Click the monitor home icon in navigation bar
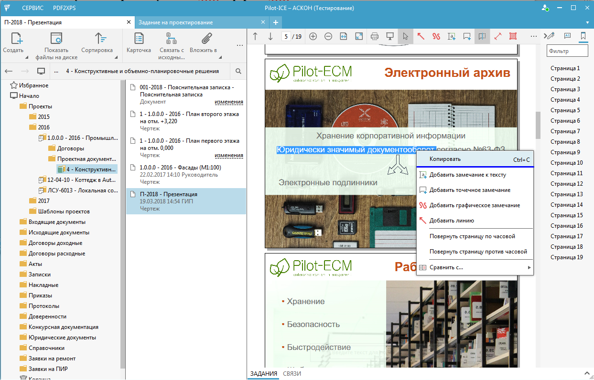The height and width of the screenshot is (380, 594). (x=41, y=71)
